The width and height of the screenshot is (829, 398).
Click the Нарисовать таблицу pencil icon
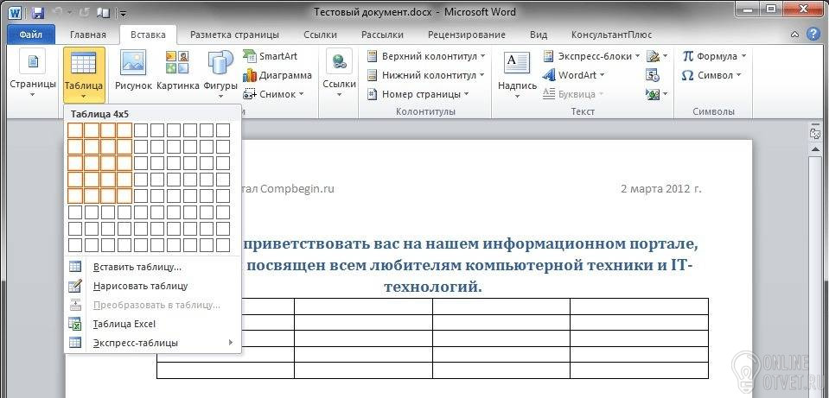(75, 286)
